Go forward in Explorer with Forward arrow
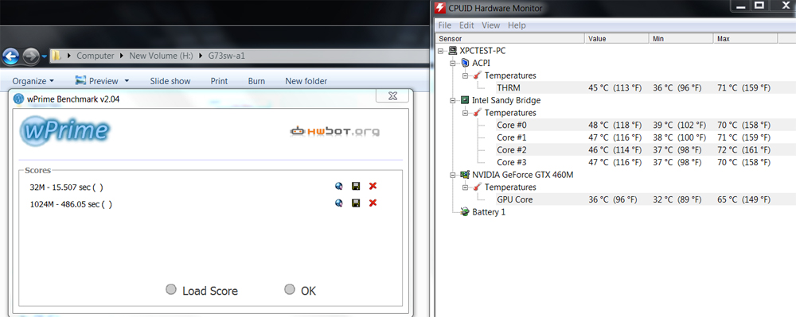 31,56
